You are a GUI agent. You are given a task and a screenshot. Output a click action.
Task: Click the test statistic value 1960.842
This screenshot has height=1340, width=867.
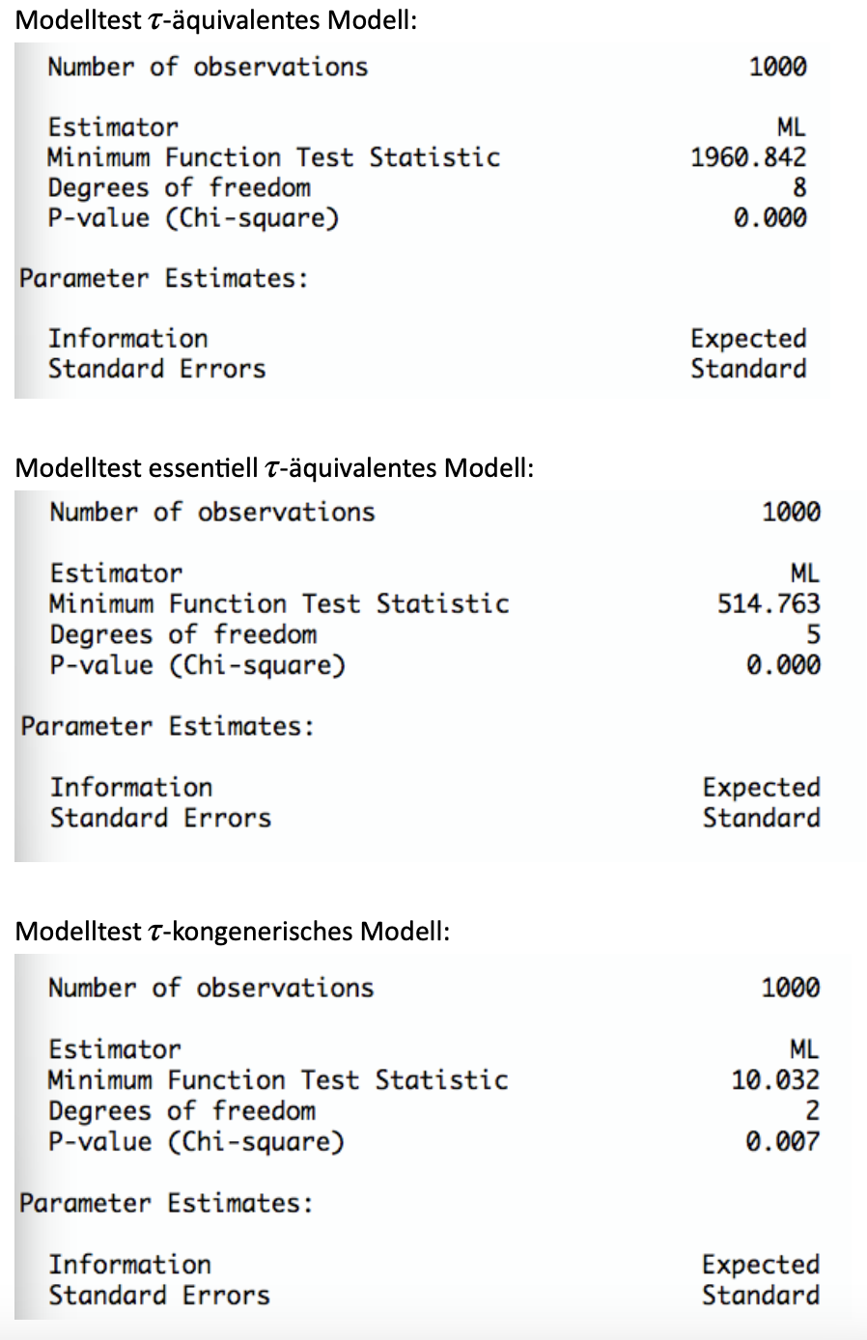point(748,157)
